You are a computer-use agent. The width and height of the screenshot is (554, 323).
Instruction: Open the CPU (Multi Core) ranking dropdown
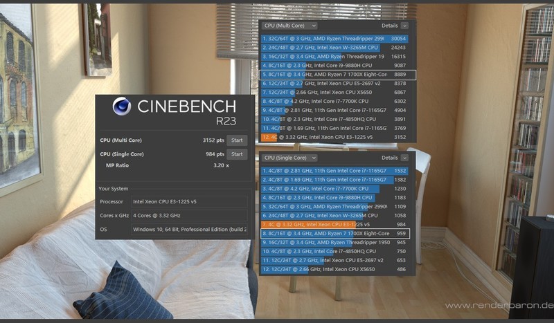pyautogui.click(x=289, y=26)
